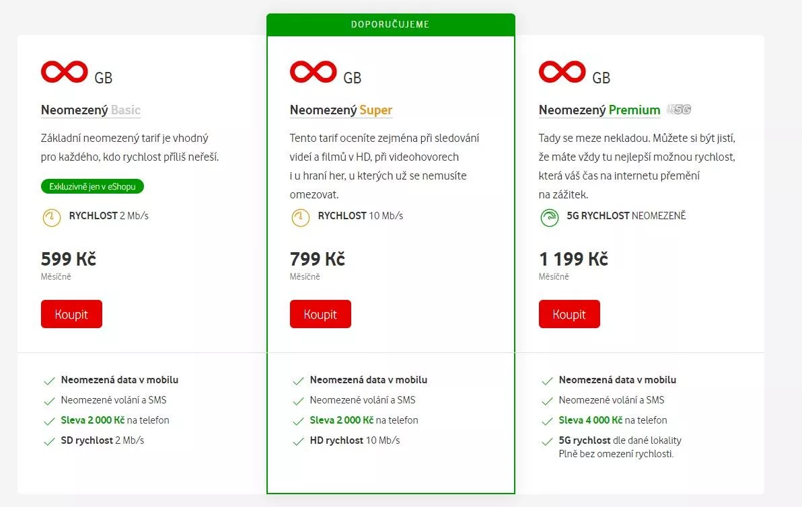Image resolution: width=802 pixels, height=507 pixels.
Task: Click Koupit on the Neomezený Basic tariff
Action: tap(71, 313)
